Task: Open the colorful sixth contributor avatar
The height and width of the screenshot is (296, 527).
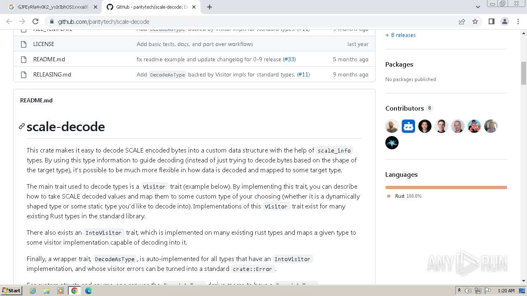Action: pyautogui.click(x=474, y=126)
